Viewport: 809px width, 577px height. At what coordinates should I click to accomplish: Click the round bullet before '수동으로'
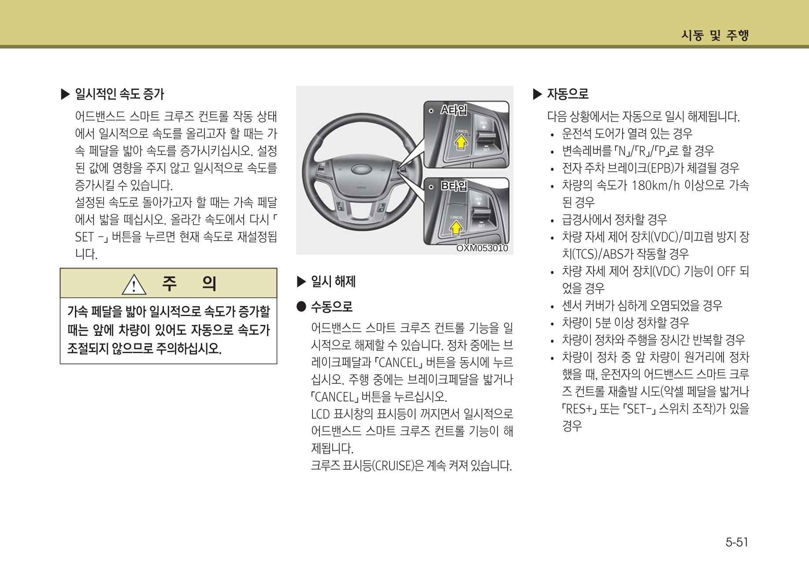pyautogui.click(x=301, y=306)
